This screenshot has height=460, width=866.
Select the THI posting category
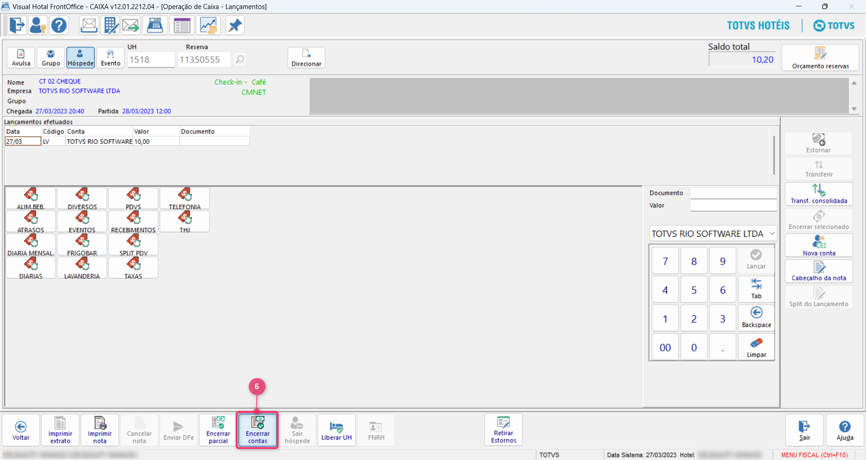185,221
